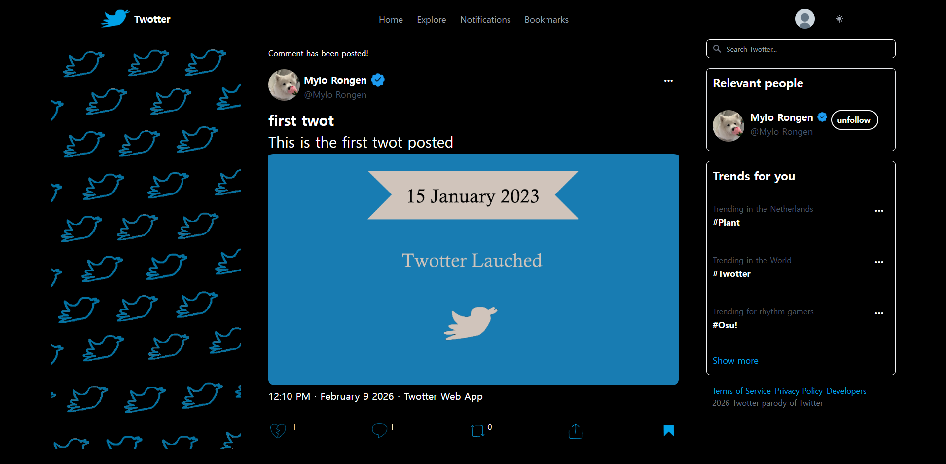Click the search magnifier icon

coord(718,49)
